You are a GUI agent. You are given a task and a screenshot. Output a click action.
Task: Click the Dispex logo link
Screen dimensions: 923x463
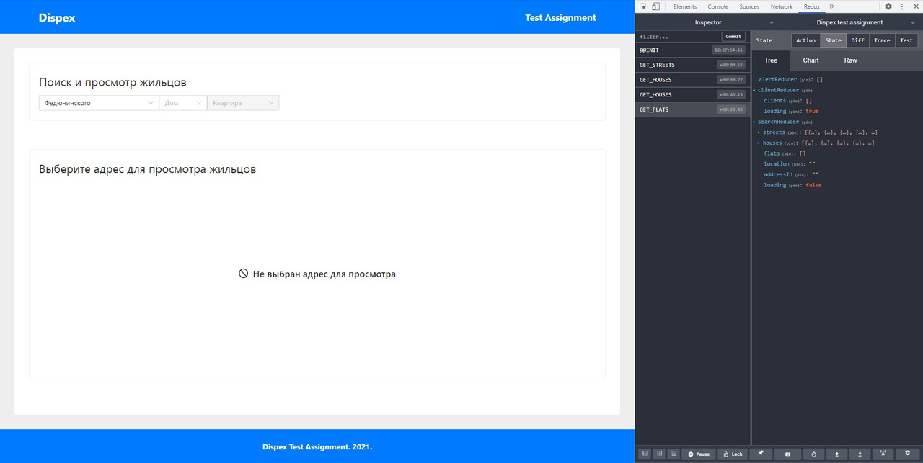click(x=57, y=17)
